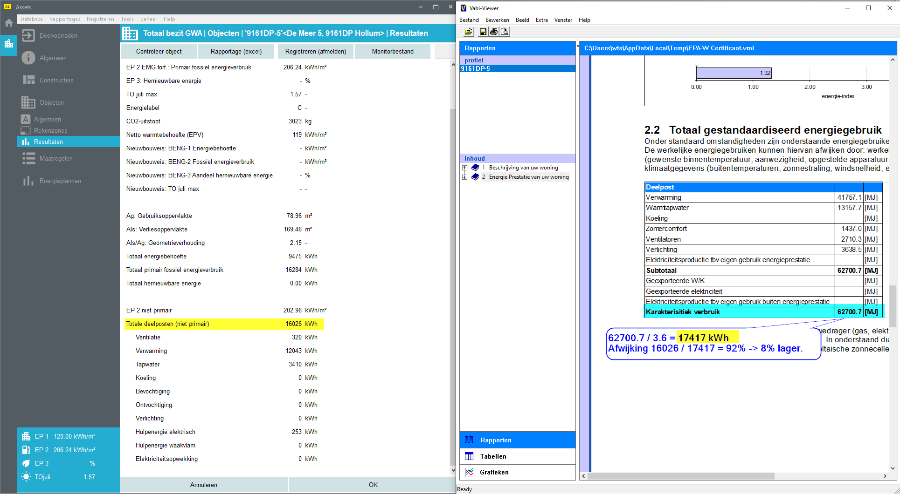Click Warmtapwater 13157.7 MJ row
The width and height of the screenshot is (900, 494).
coord(763,208)
